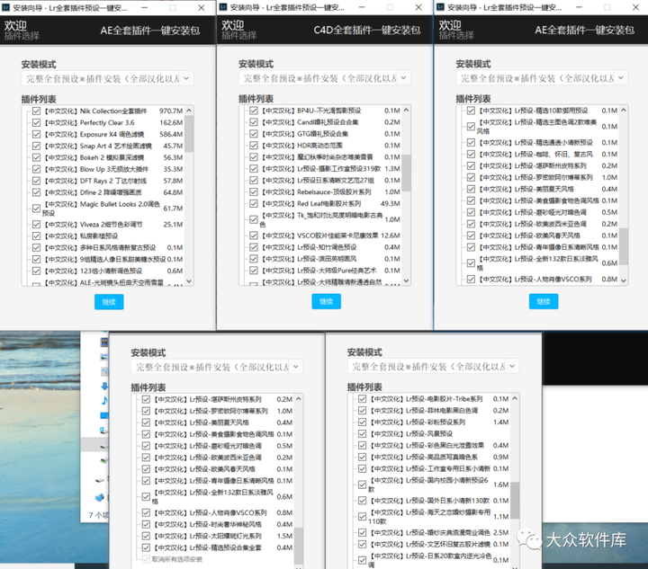Minimize the C4D全套插件 installer window
This screenshot has width=648, height=569.
click(x=362, y=7)
